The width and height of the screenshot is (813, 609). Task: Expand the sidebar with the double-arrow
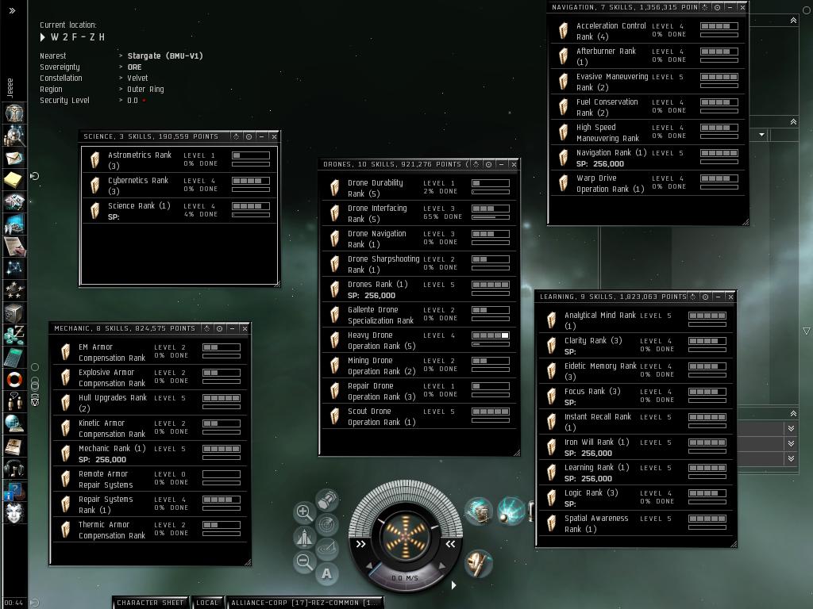coord(13,10)
